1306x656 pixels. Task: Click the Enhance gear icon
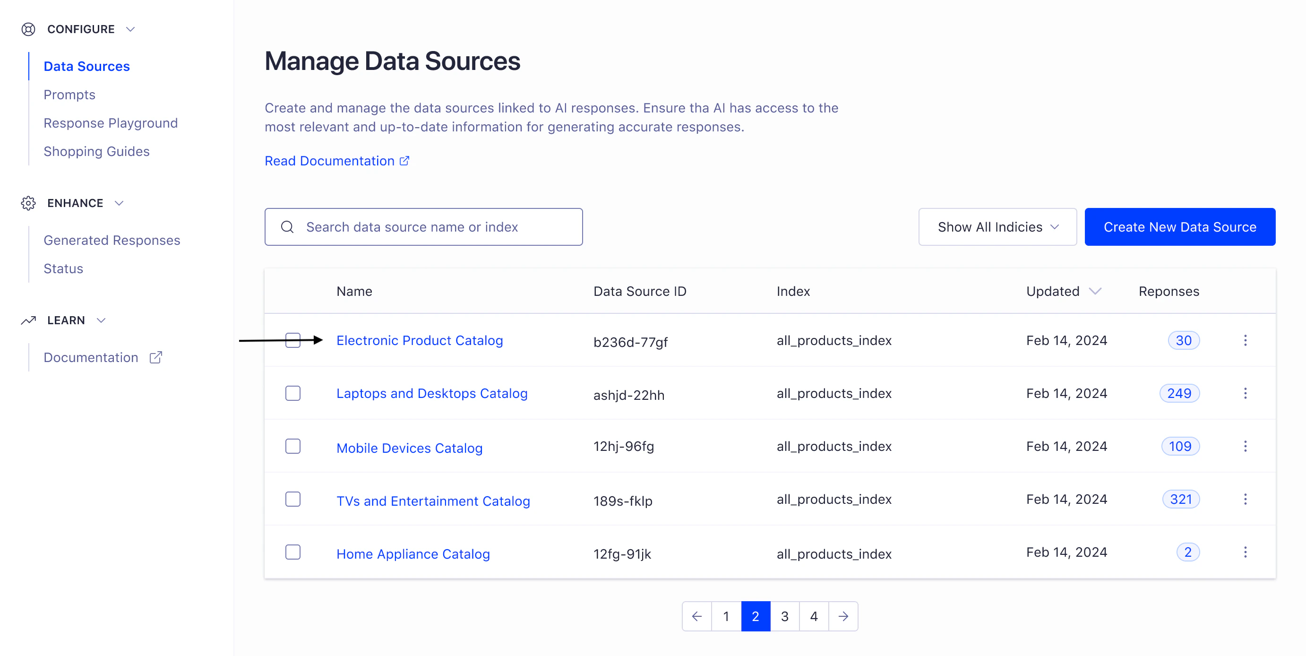pos(28,203)
